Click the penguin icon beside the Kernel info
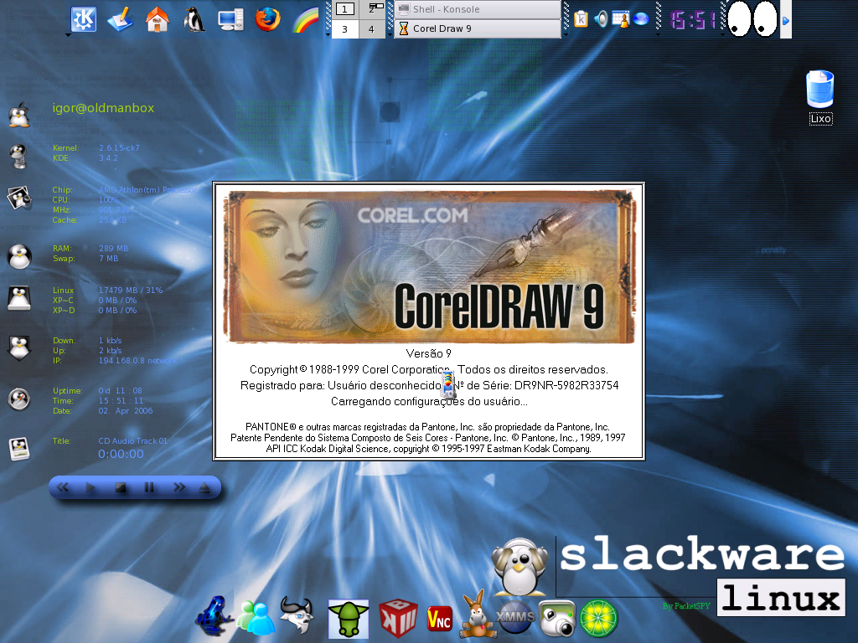 pyautogui.click(x=18, y=157)
